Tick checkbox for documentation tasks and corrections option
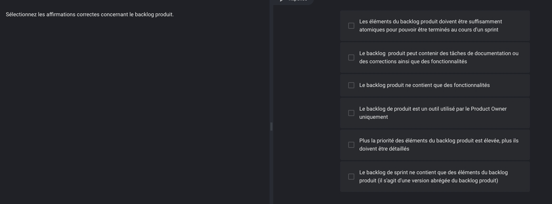 point(351,58)
